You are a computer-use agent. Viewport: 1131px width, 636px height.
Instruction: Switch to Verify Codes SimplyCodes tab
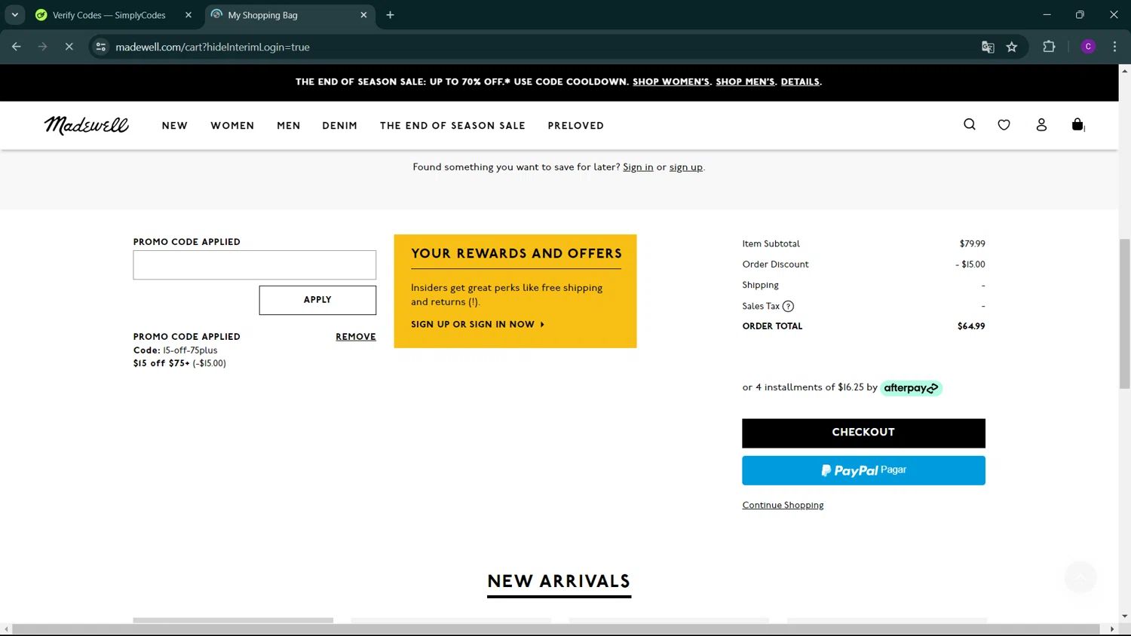(115, 15)
